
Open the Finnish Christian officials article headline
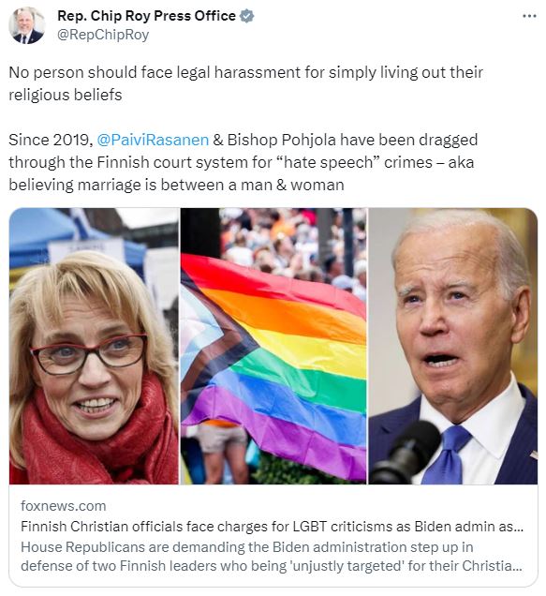pos(272,527)
